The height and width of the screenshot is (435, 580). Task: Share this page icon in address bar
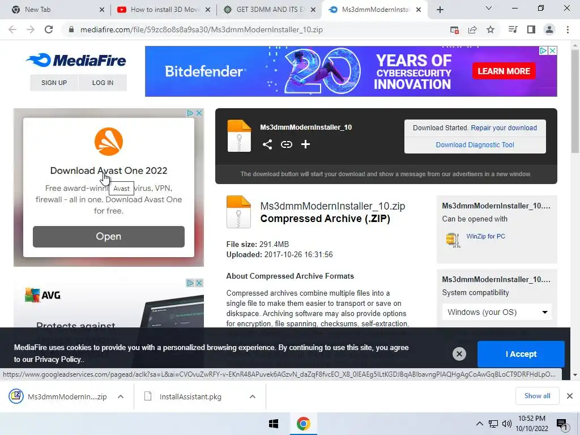click(472, 29)
